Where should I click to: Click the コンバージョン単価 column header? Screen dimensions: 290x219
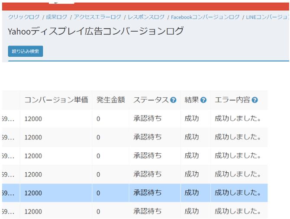click(56, 100)
